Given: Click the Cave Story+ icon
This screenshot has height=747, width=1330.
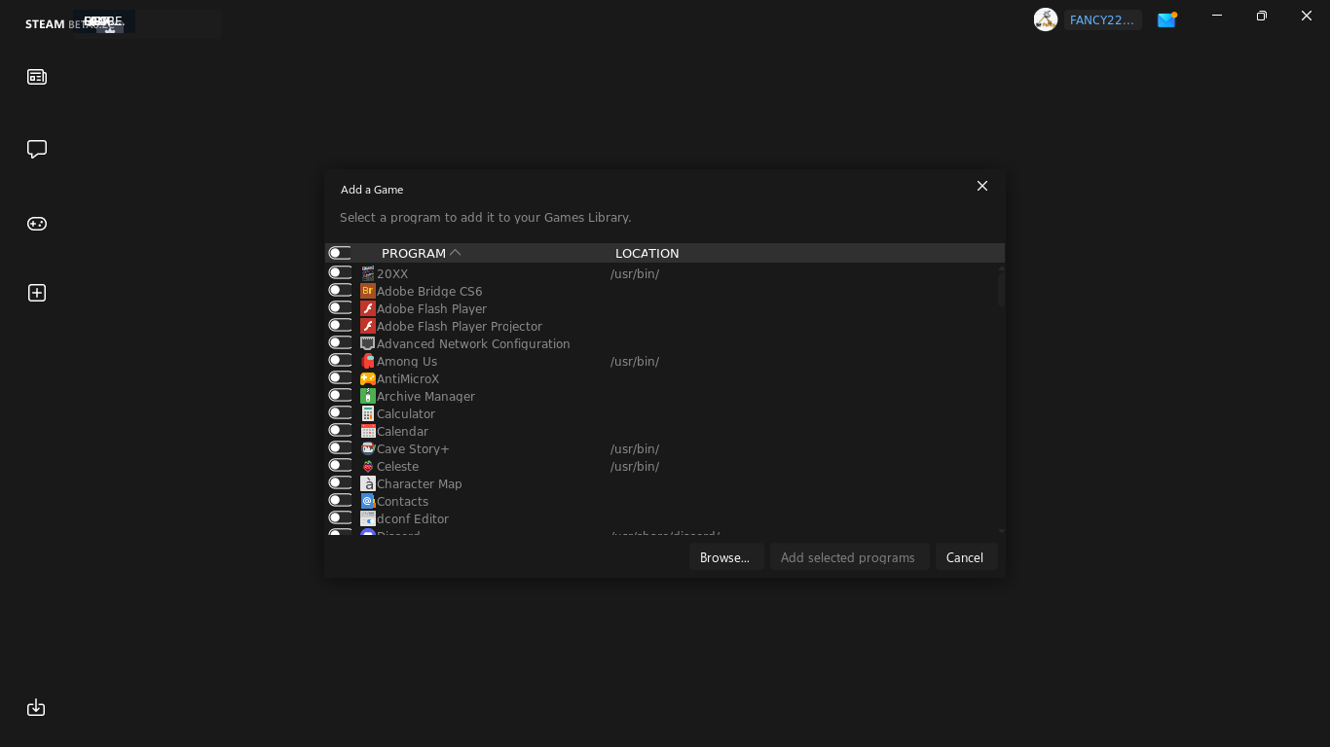Looking at the screenshot, I should (x=368, y=448).
